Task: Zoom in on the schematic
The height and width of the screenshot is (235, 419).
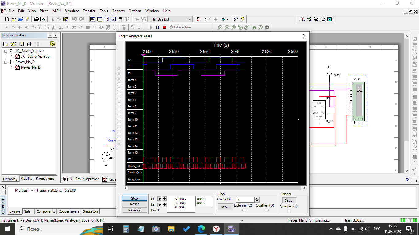Action: 303,19
